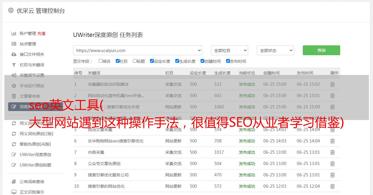Delete task 采集器的自动识别算法 via trash icon
373x195 pixels.
333,84
